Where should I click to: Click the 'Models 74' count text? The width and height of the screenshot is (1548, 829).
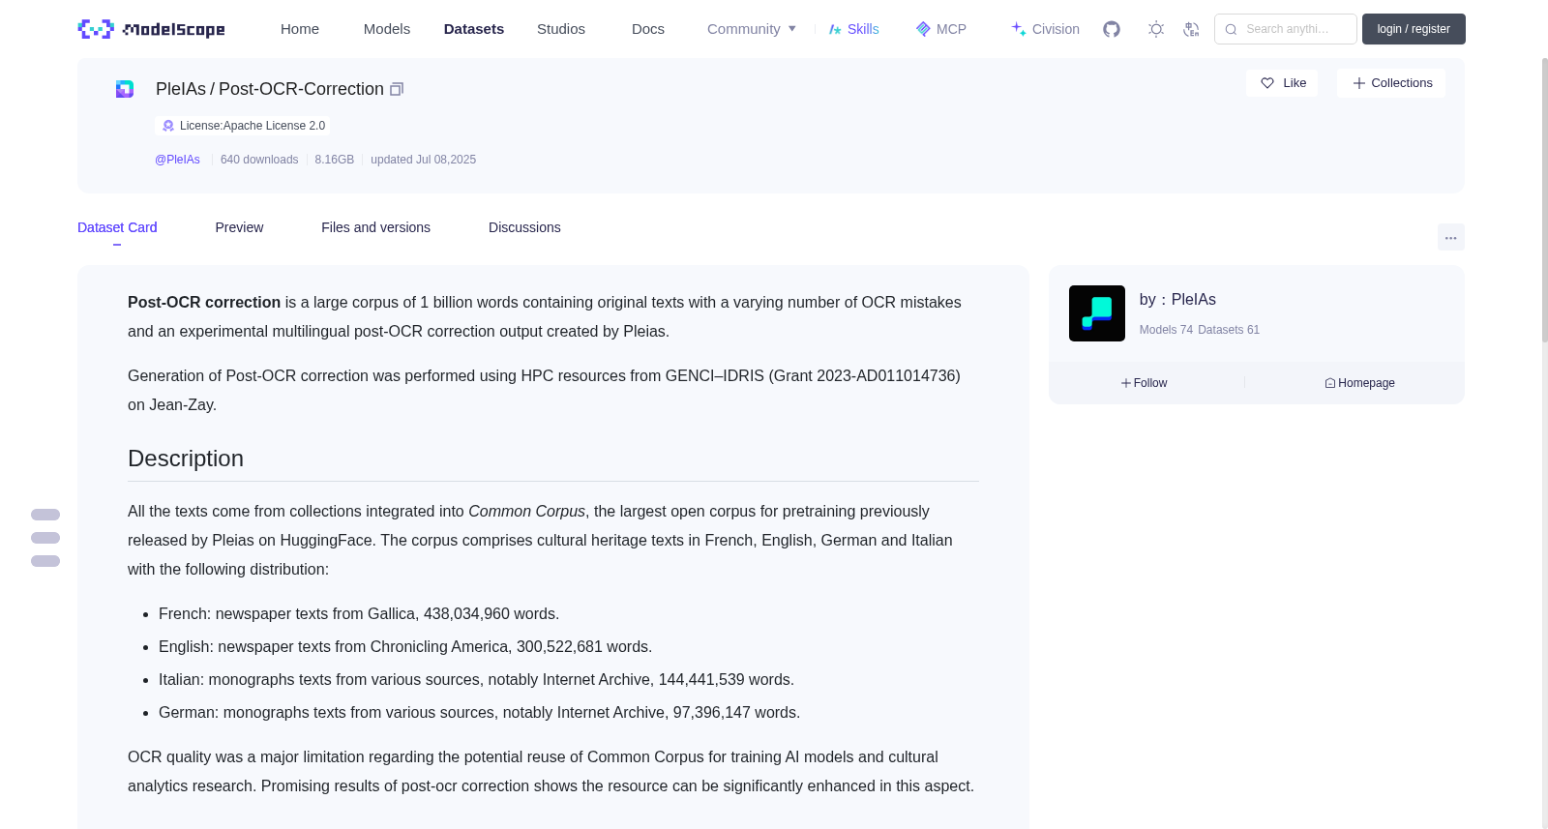click(1166, 330)
